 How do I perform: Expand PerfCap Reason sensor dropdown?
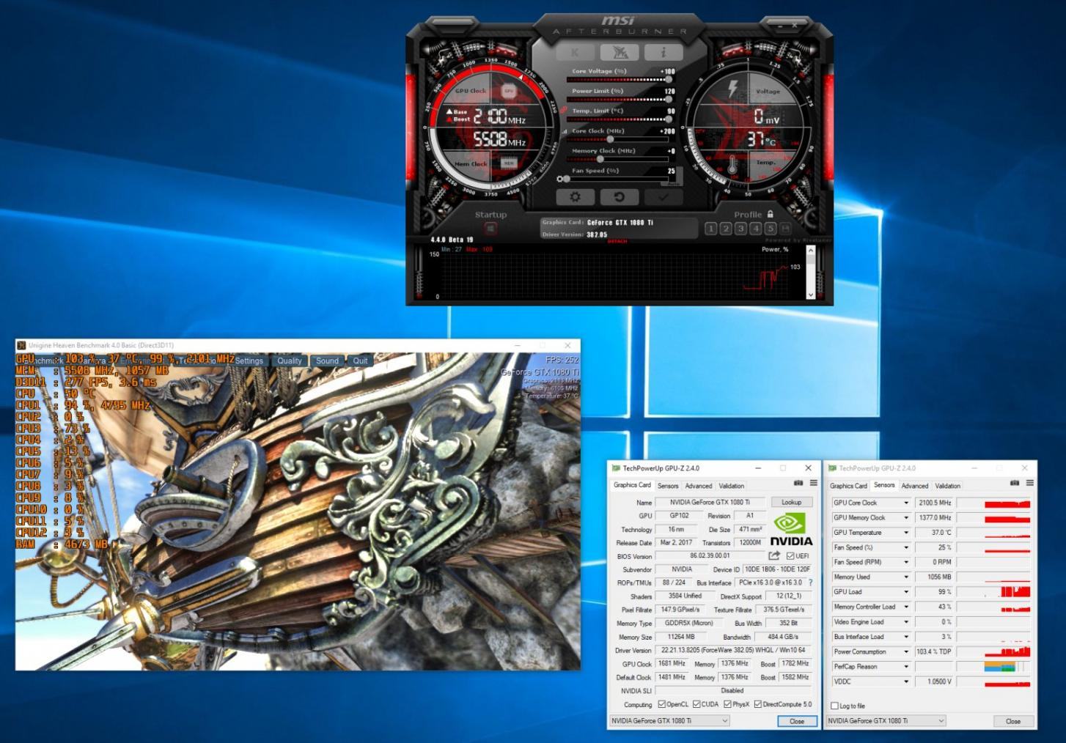(906, 667)
